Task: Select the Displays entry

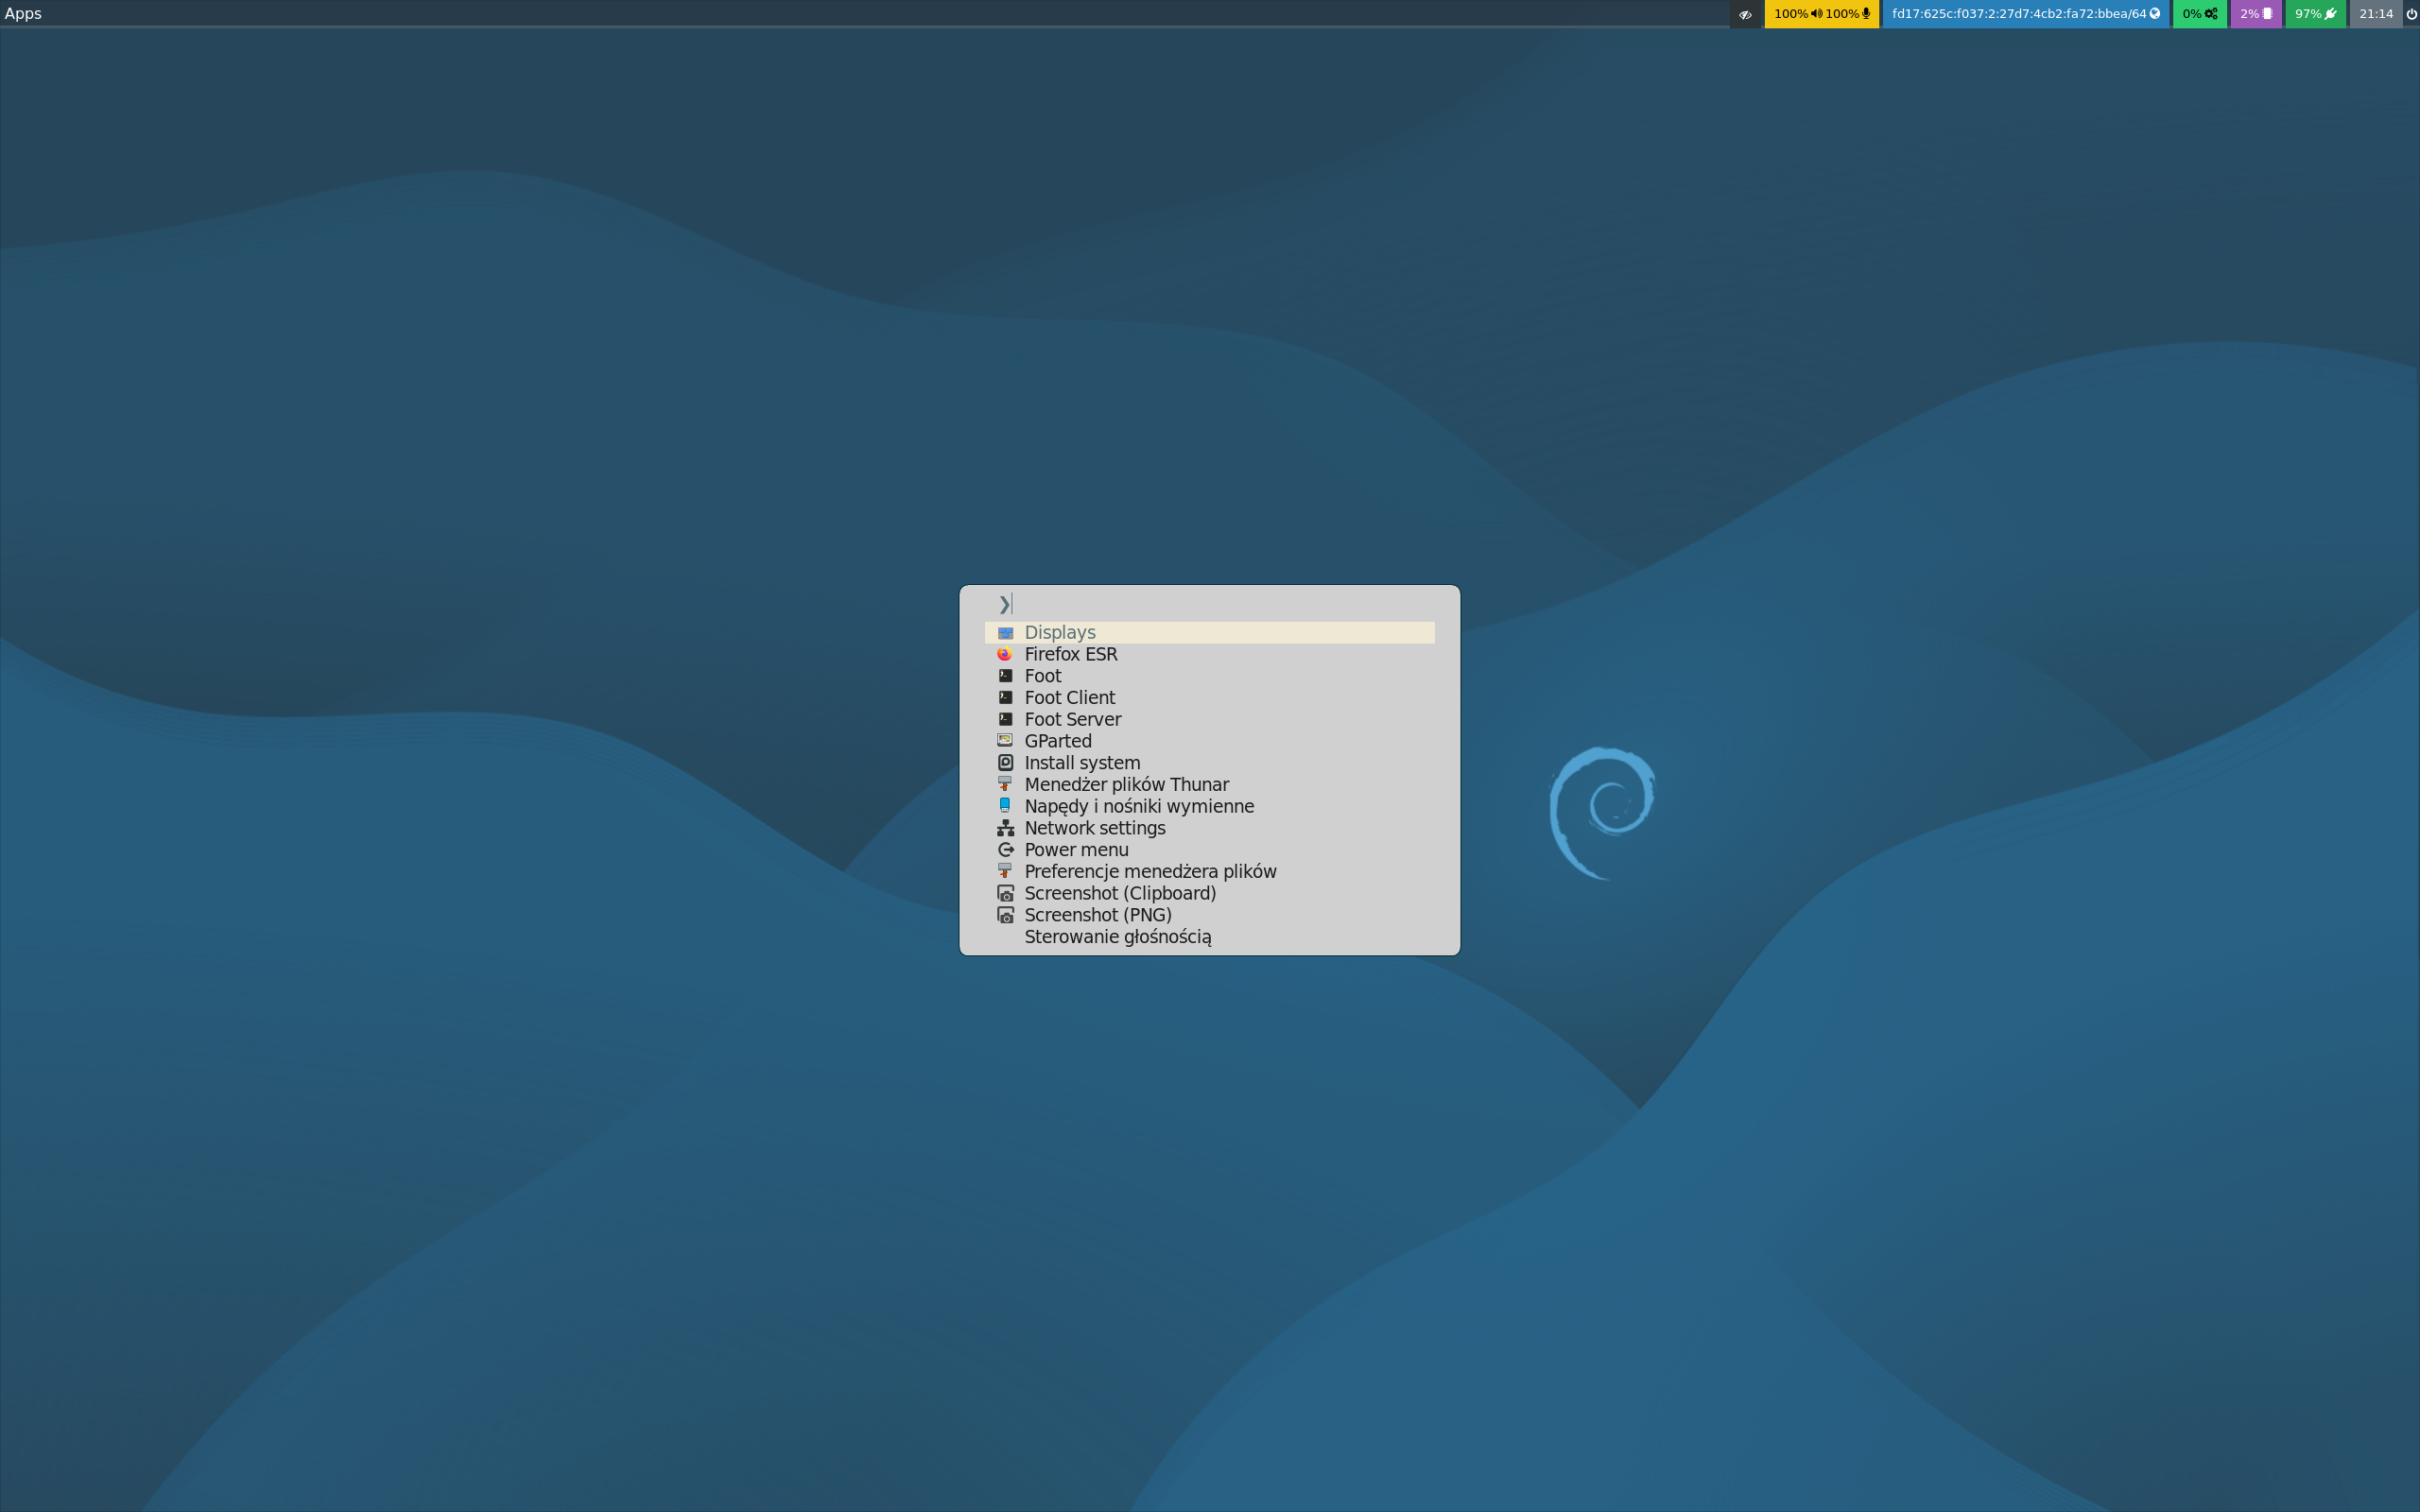Action: (x=1209, y=633)
